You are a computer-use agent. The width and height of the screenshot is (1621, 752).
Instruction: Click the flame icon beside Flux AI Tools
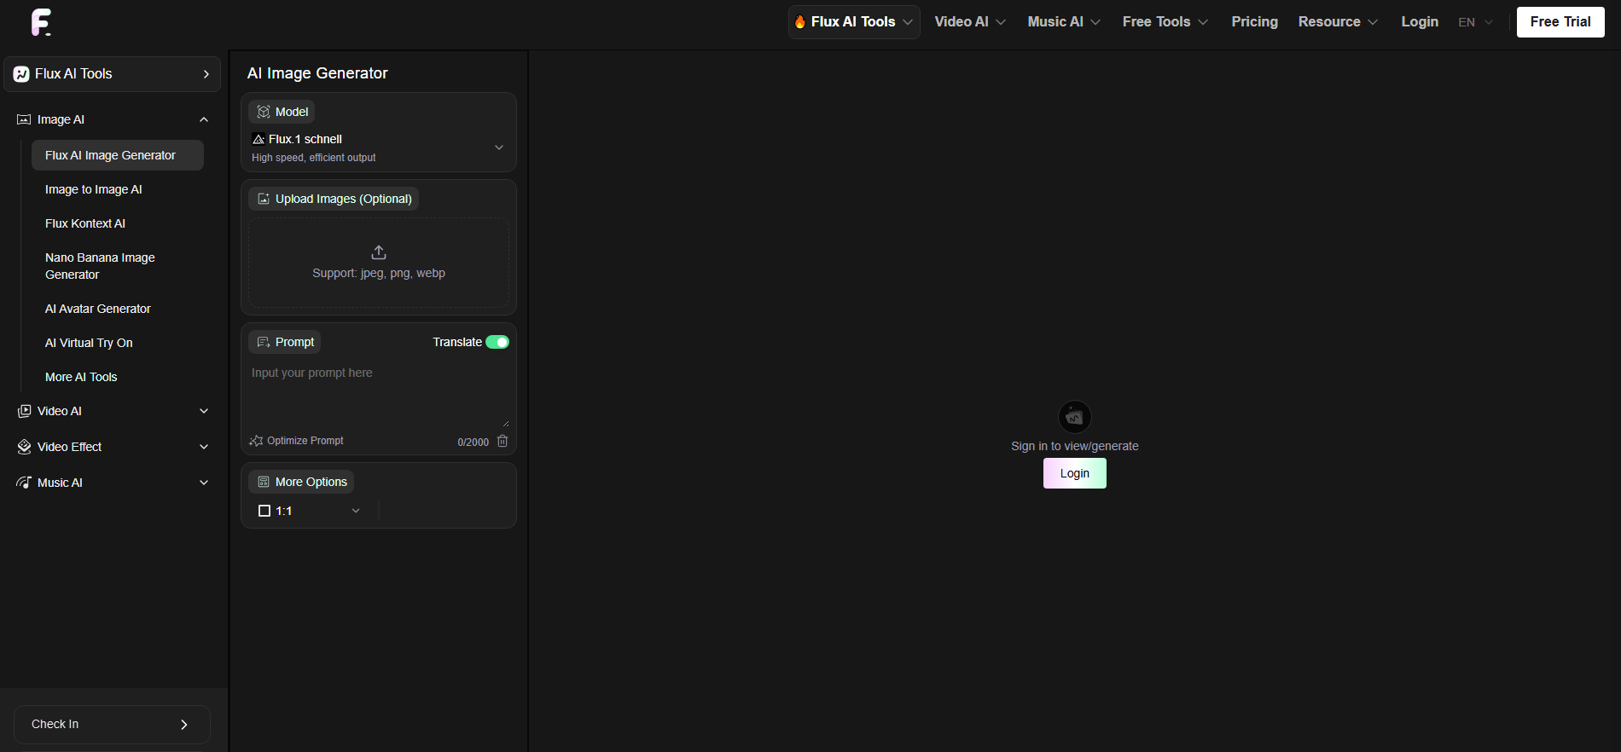800,22
